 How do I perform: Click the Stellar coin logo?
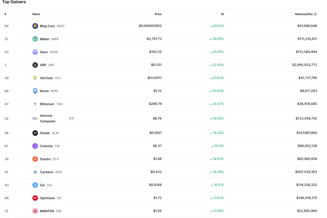coord(35,133)
